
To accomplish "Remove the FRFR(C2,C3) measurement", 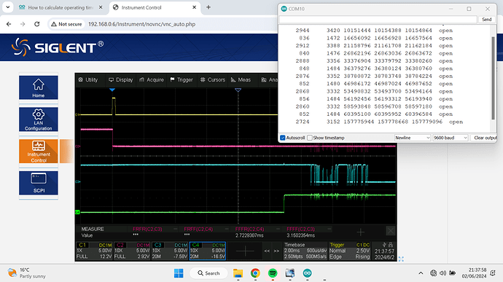I will pos(175,229).
